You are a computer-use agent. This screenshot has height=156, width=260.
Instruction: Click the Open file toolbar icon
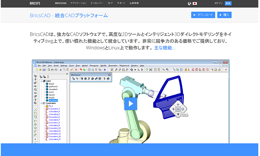click(40, 70)
